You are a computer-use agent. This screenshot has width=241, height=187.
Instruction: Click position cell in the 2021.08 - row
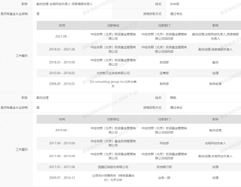pos(215,36)
